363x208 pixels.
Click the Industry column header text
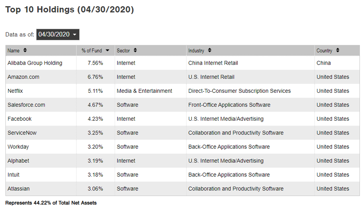pos(196,51)
